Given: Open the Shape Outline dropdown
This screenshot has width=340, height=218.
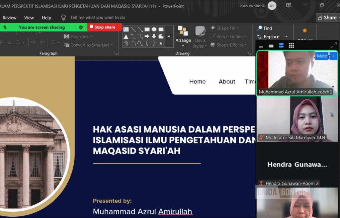Looking at the screenshot, I should coord(228,36).
